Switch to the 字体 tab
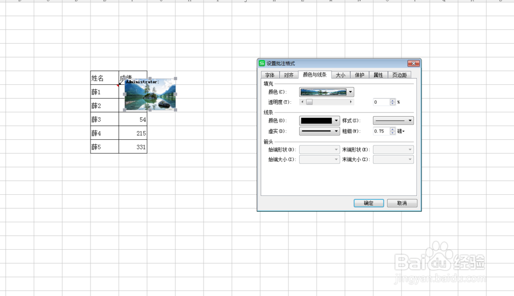514x296 pixels. (270, 75)
